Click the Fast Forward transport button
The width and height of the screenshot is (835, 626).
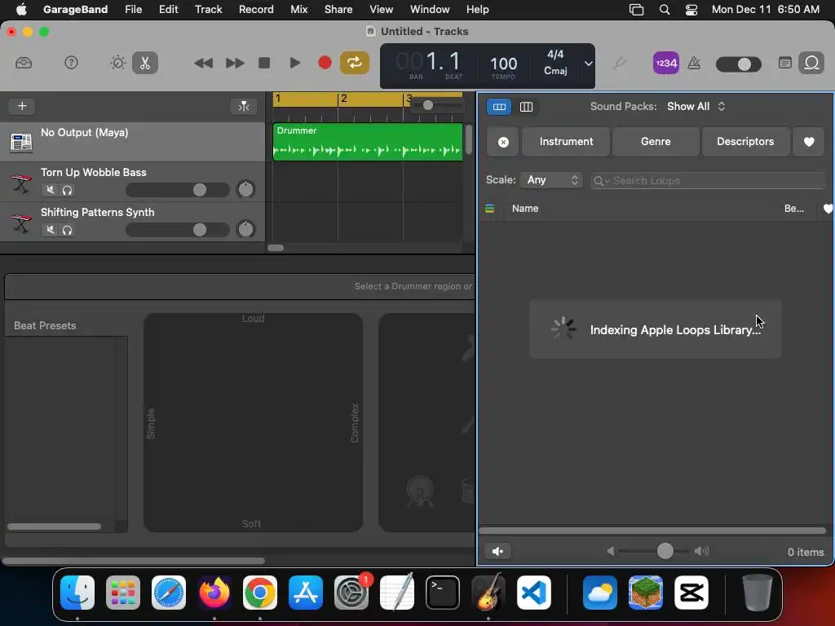[235, 64]
